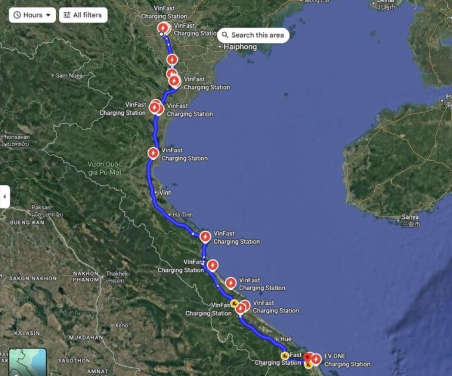Viewport: 452px width, 376px height.
Task: Click the EV ONE Charging Station label
Action: tap(347, 360)
